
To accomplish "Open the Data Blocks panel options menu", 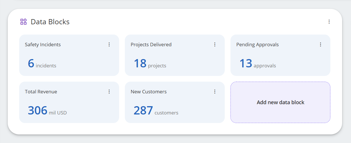I will point(329,22).
